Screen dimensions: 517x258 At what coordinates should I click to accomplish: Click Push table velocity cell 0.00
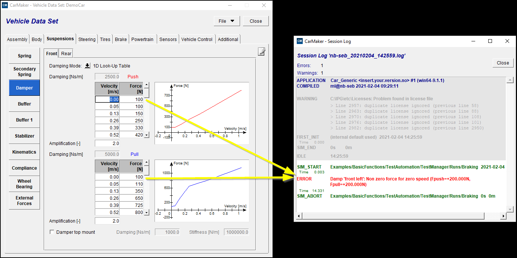pos(107,100)
